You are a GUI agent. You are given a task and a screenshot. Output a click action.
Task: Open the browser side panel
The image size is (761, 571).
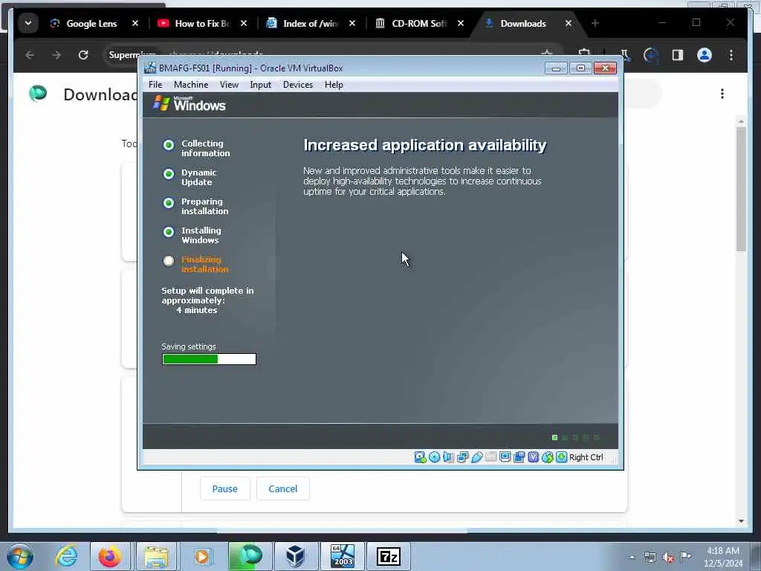click(678, 55)
